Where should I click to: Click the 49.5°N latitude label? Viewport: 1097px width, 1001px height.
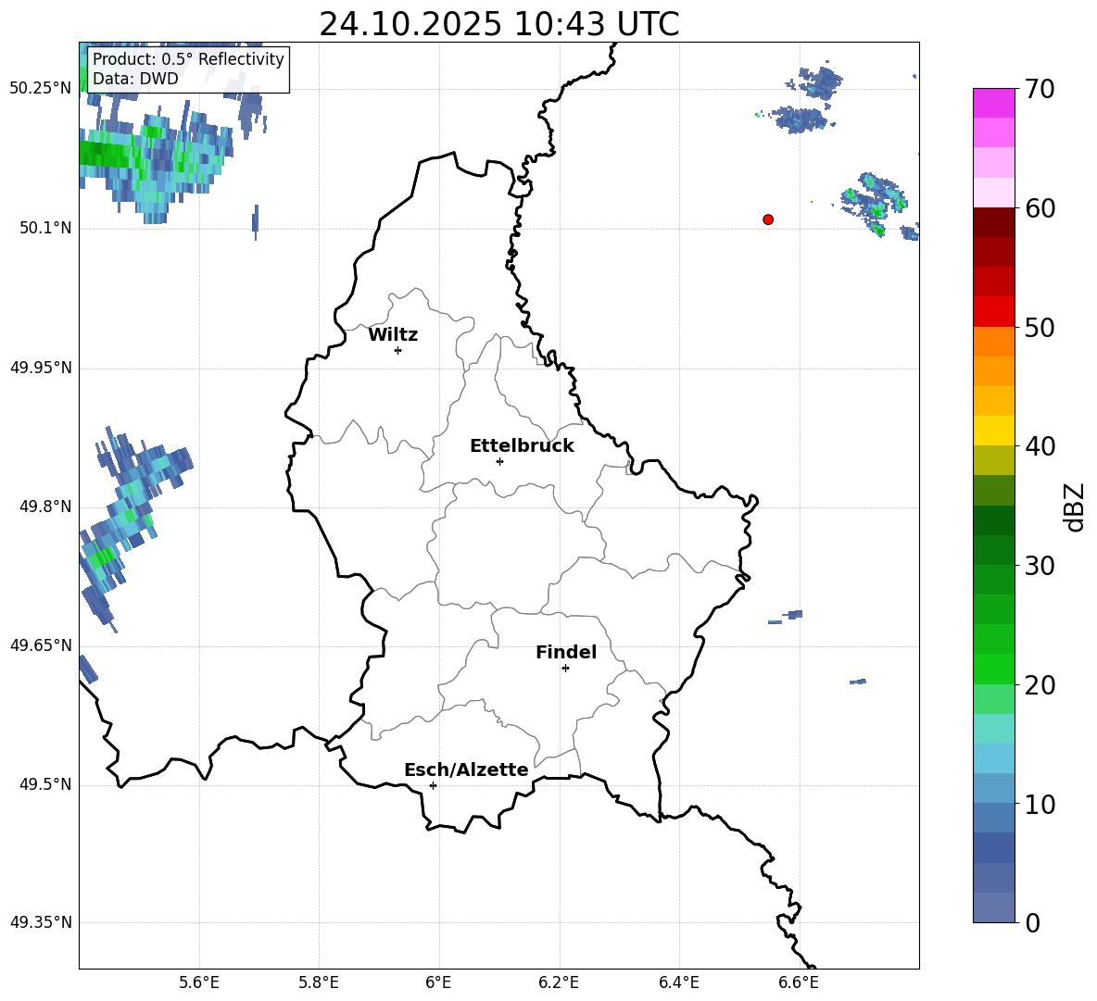pos(45,785)
